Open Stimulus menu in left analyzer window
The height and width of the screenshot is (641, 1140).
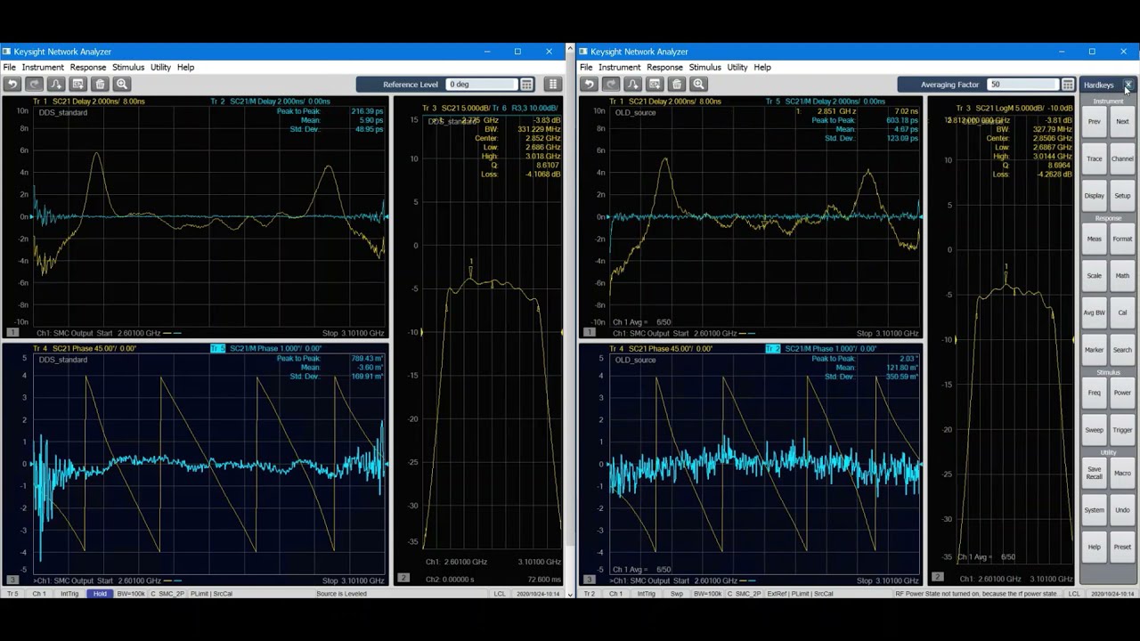tap(128, 67)
